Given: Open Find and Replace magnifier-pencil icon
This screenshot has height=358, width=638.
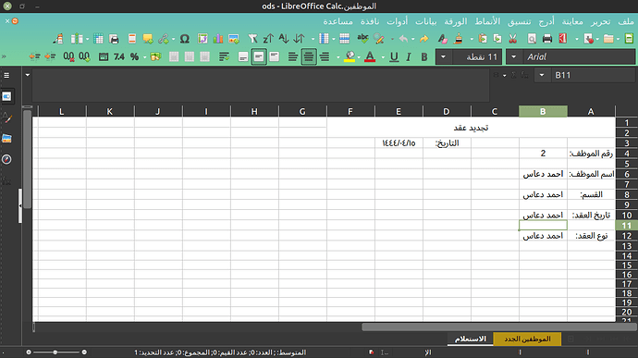Looking at the screenshot, I should pos(379,39).
